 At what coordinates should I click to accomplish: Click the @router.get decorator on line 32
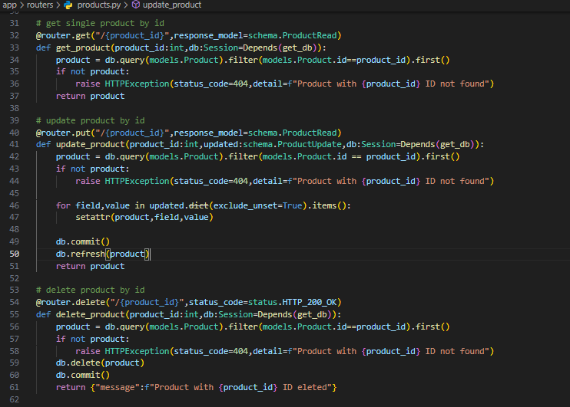66,35
